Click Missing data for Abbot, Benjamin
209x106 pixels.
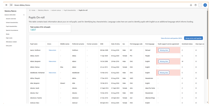click(164, 61)
